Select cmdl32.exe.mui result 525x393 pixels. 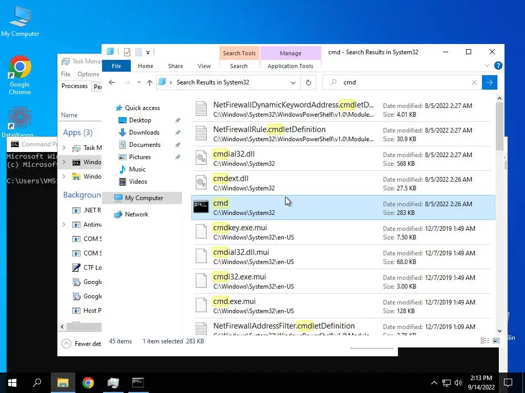(343, 281)
